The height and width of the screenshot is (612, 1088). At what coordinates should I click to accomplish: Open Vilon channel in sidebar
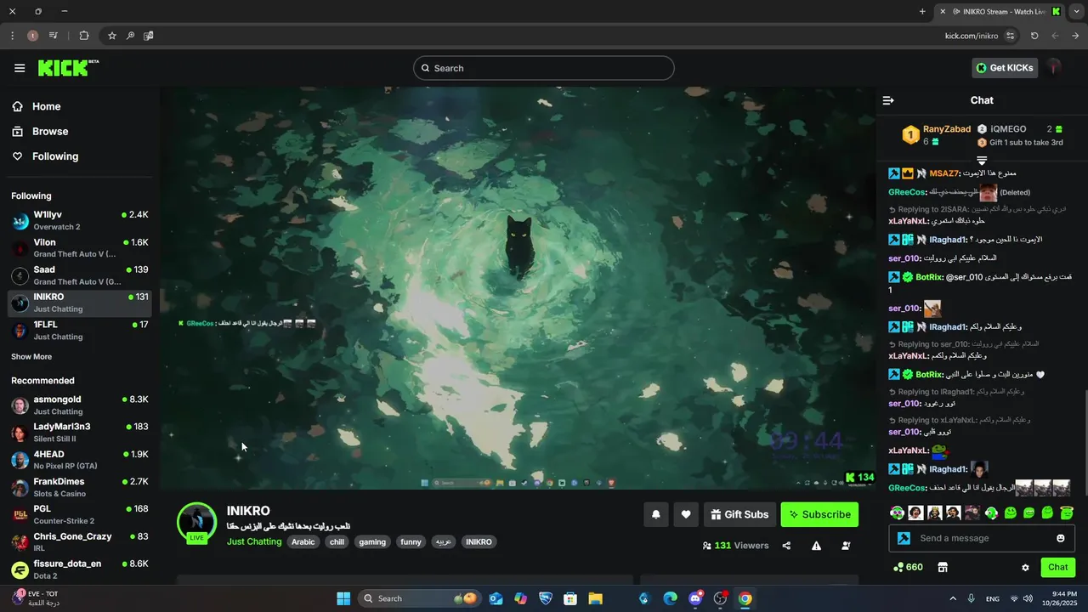click(x=80, y=248)
